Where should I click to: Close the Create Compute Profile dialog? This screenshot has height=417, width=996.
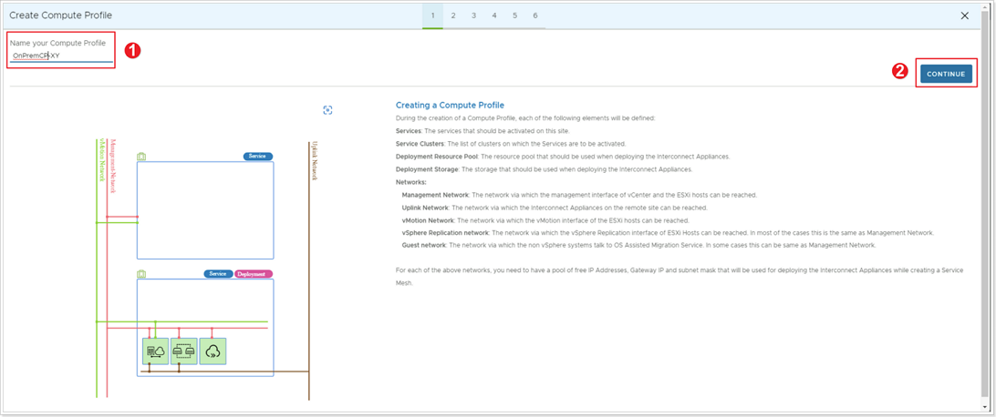tap(965, 15)
